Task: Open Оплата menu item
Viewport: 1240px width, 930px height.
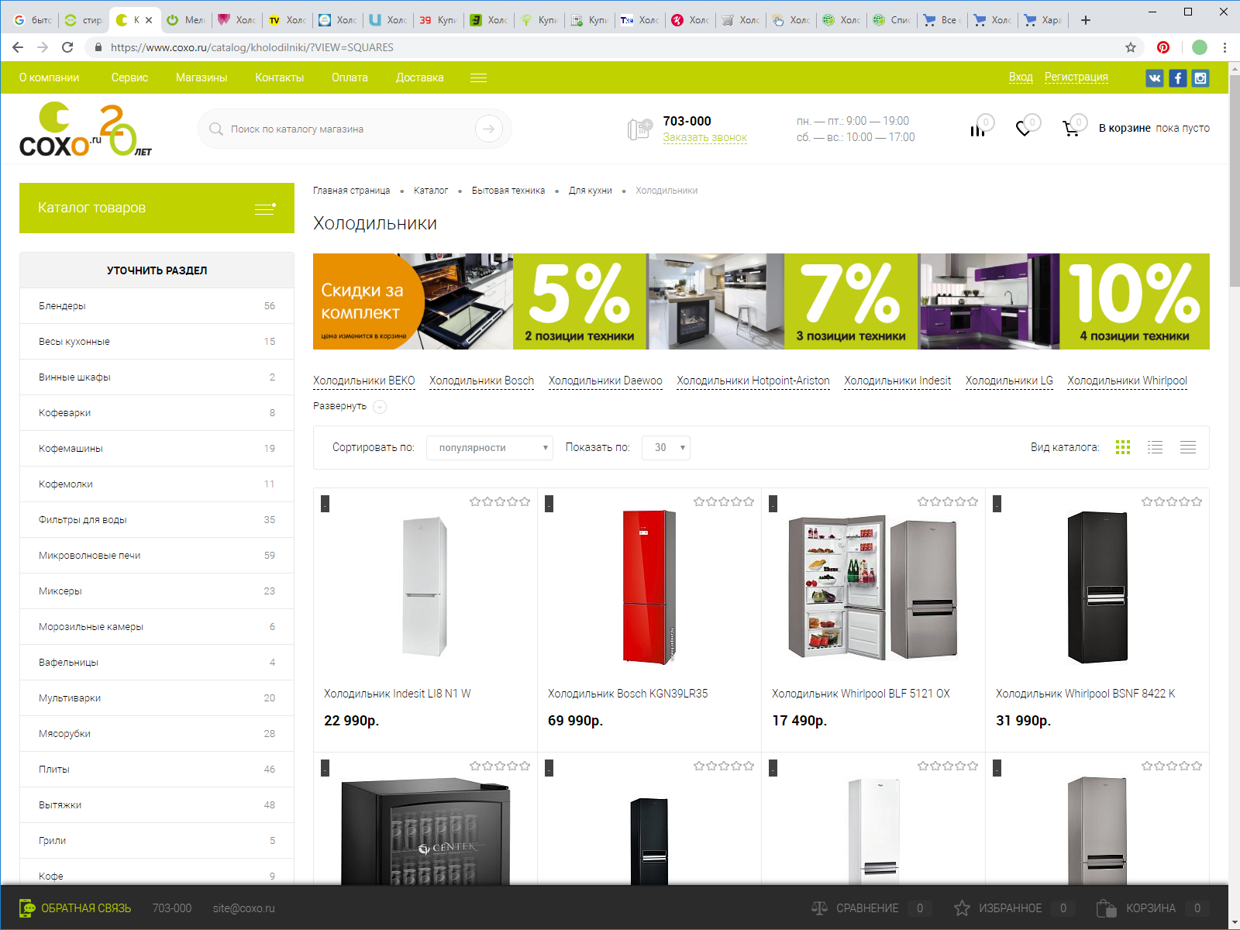Action: (350, 77)
